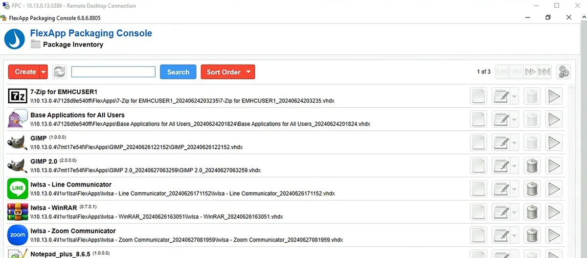Image resolution: width=587 pixels, height=258 pixels.
Task: Click the Package Inventory folder icon
Action: click(x=35, y=45)
